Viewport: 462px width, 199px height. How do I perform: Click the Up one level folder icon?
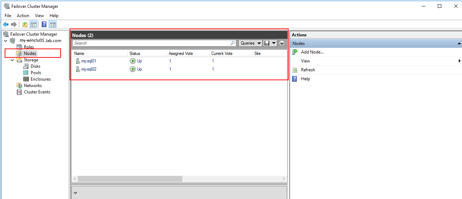(x=25, y=25)
